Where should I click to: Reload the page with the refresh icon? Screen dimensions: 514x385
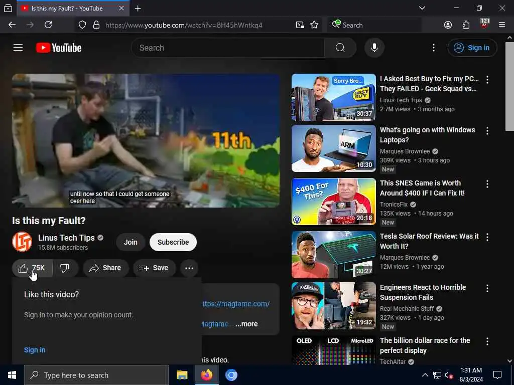pyautogui.click(x=48, y=25)
